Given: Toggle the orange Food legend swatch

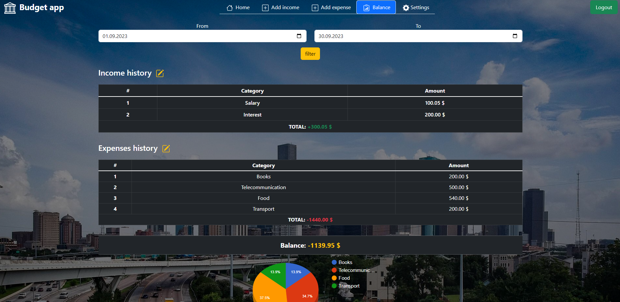Looking at the screenshot, I should point(334,278).
